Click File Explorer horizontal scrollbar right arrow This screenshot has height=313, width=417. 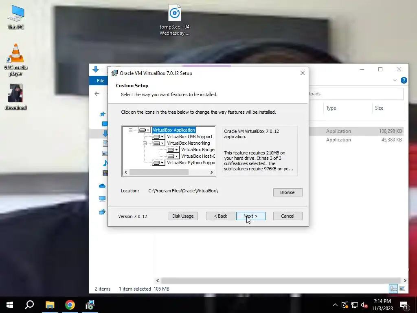coord(405,280)
